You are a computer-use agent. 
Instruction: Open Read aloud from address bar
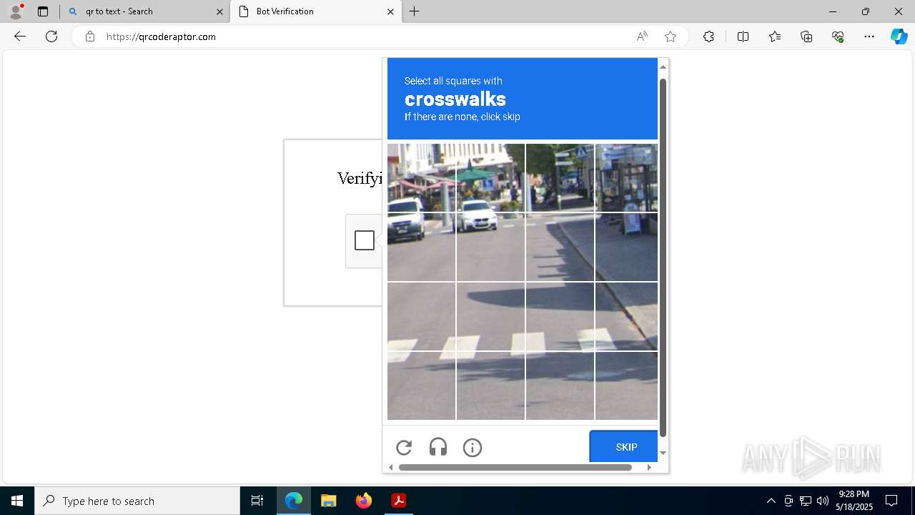coord(642,36)
